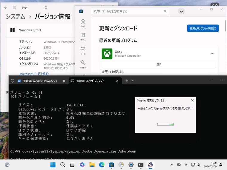Click the widgets icon at taskbar left
227x170 pixels.
point(7,165)
